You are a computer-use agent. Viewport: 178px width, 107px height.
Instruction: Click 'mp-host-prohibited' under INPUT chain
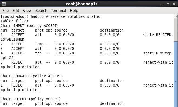[20, 67]
